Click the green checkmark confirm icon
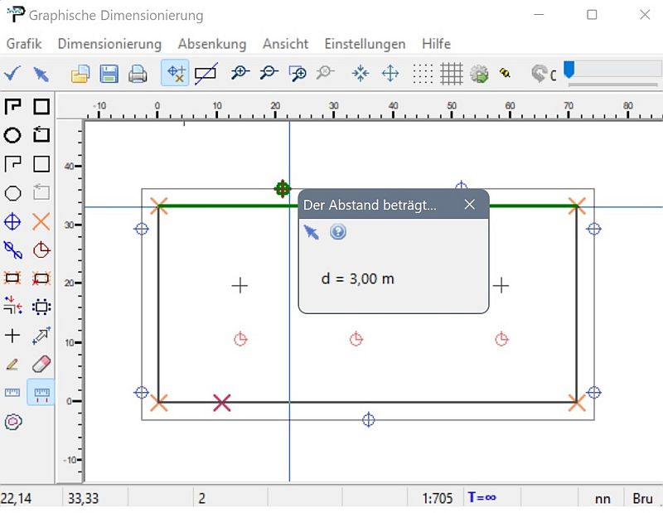 click(x=12, y=74)
